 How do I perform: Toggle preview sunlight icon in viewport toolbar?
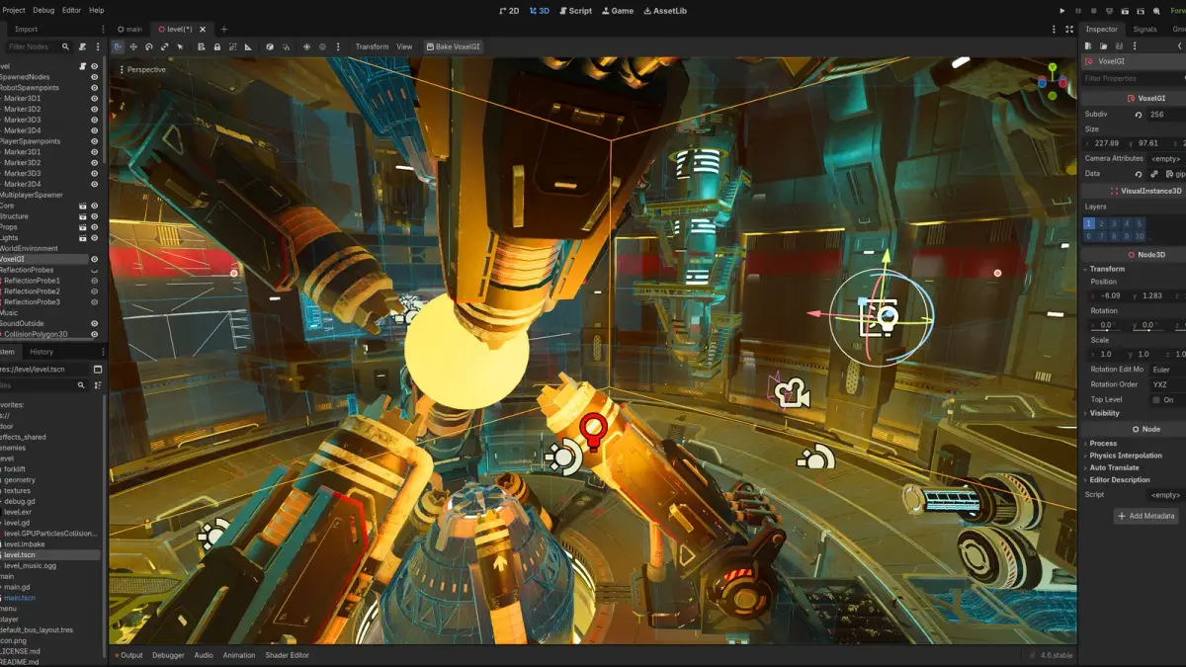click(306, 46)
